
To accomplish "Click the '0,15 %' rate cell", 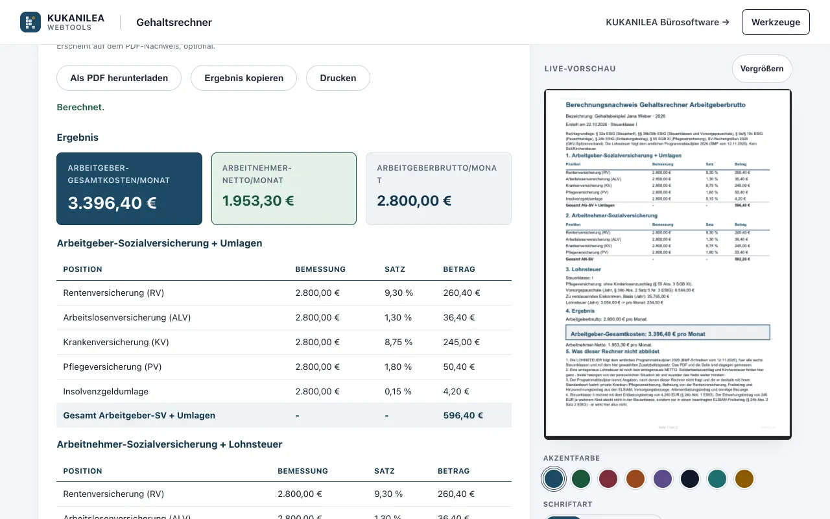I will pos(398,391).
